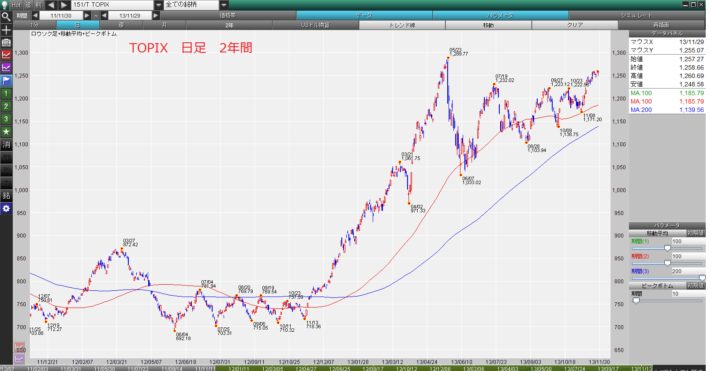The height and width of the screenshot is (371, 711).
Task: Click the 期間(1) slider handle
Action: click(x=667, y=249)
